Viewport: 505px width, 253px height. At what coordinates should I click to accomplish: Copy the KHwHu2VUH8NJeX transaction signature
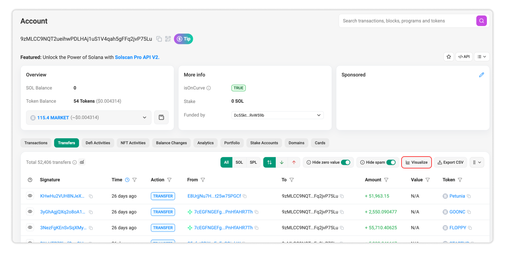[x=91, y=196]
